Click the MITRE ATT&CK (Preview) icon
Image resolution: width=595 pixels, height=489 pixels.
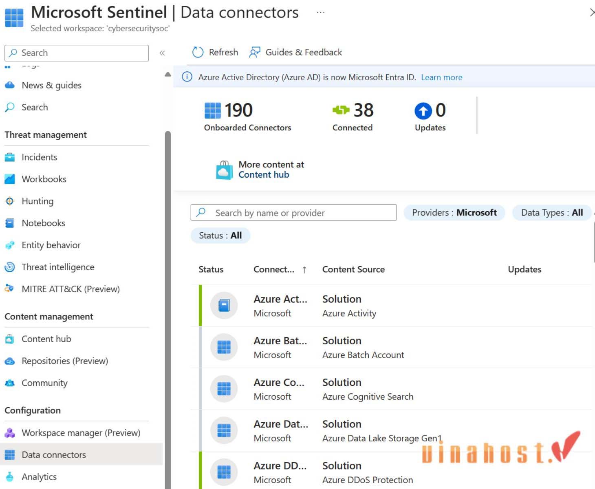pos(10,289)
